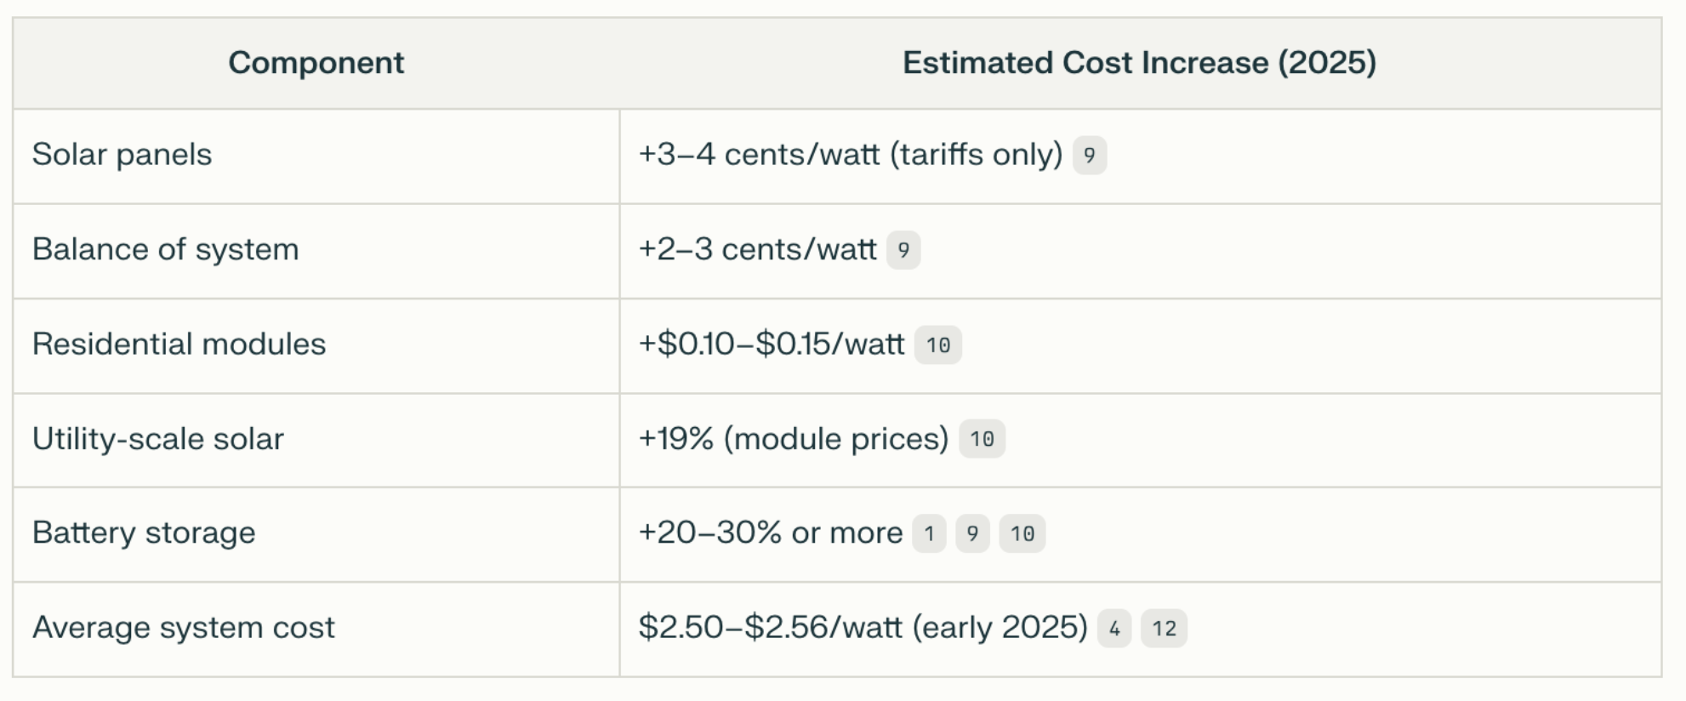The image size is (1686, 701).
Task: Select the Solar panels cell
Action: [316, 156]
